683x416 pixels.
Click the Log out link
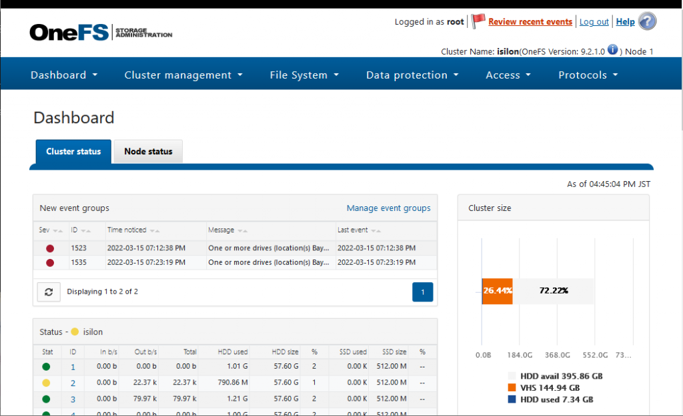point(594,22)
